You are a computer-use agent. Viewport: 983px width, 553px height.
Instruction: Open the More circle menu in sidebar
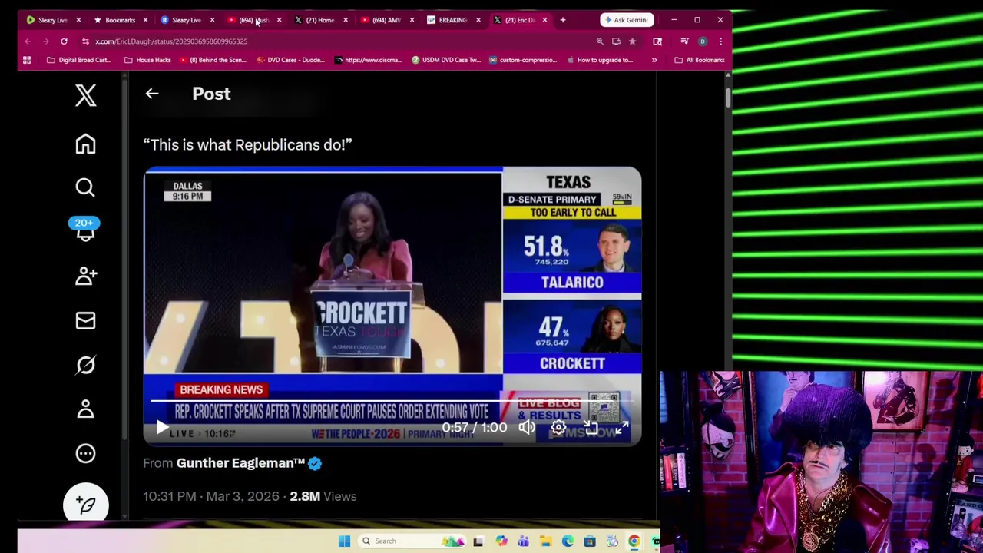pos(85,453)
